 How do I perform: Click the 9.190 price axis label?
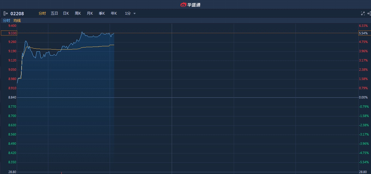pyautogui.click(x=12, y=51)
